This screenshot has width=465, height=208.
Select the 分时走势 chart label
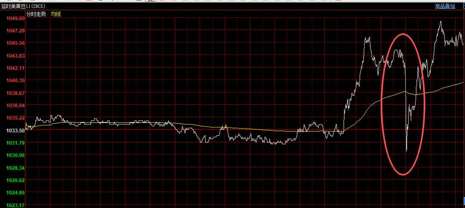(x=36, y=14)
